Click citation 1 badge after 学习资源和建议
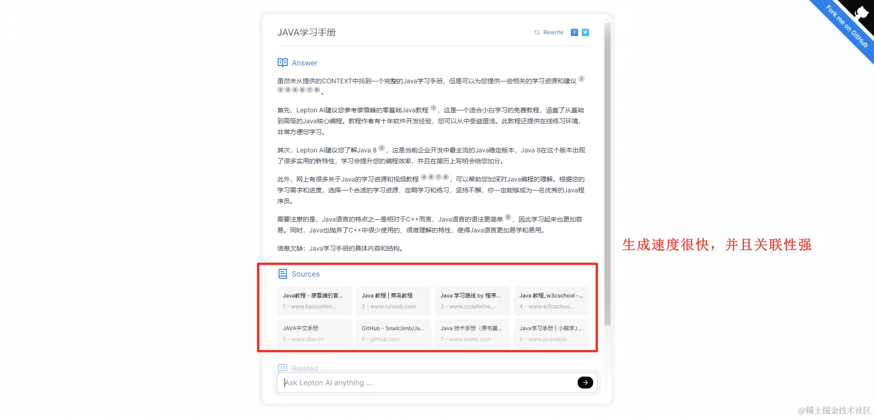Image resolution: width=874 pixels, height=418 pixels. pyautogui.click(x=581, y=79)
